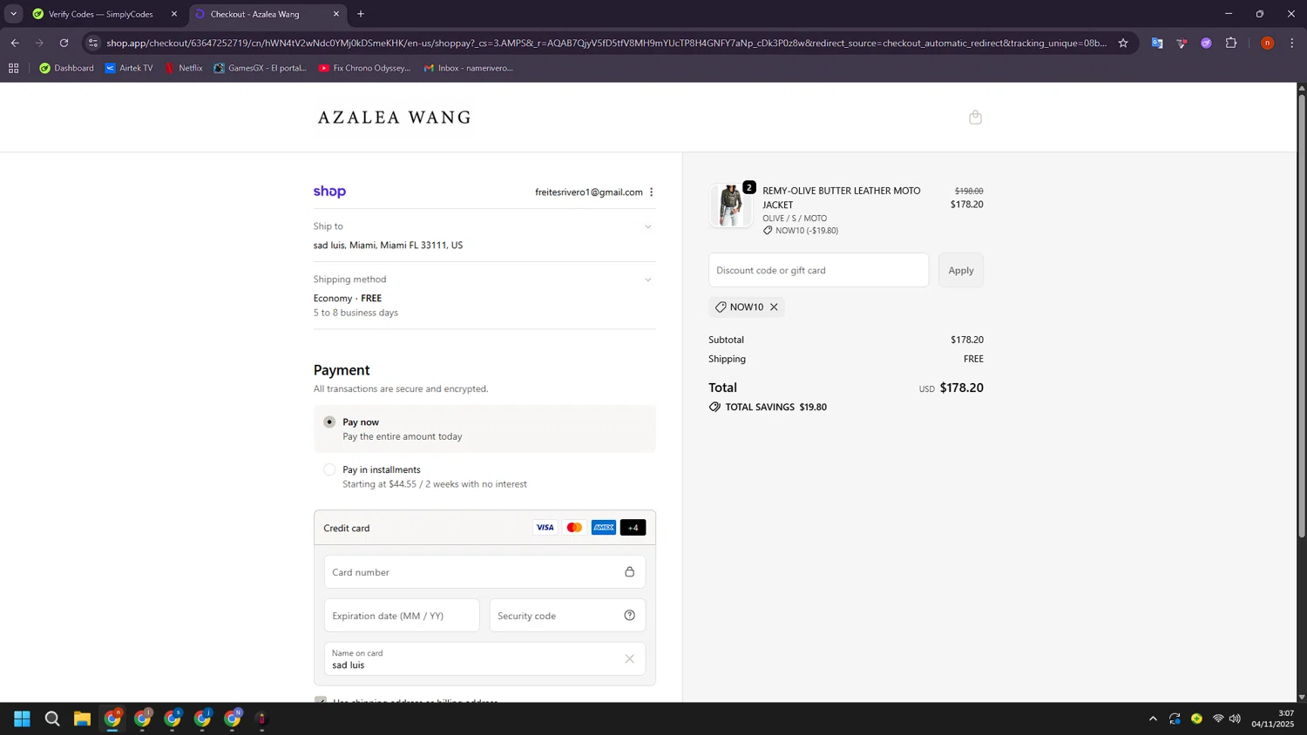
Task: Click the card number lock icon
Action: tap(629, 572)
